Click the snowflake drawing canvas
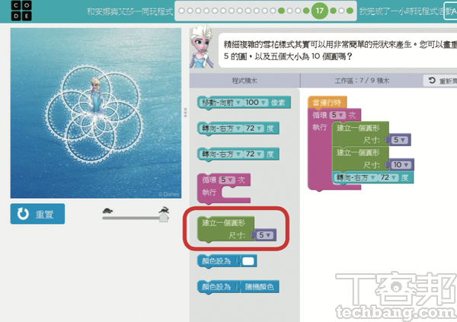The image size is (457, 322). pos(96,113)
